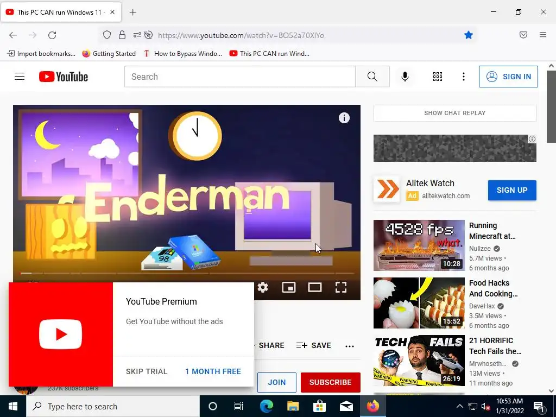Click the page vertical scrollbar

(x=551, y=106)
